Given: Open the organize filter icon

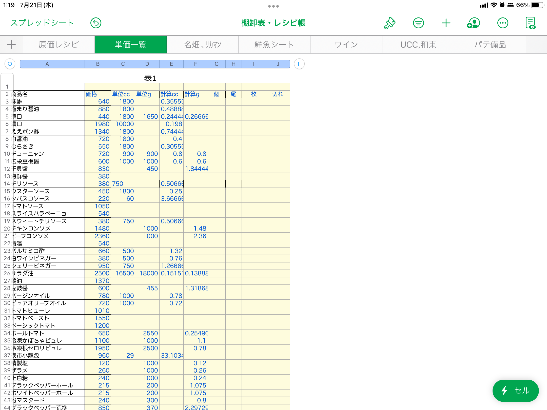Looking at the screenshot, I should click(x=418, y=23).
